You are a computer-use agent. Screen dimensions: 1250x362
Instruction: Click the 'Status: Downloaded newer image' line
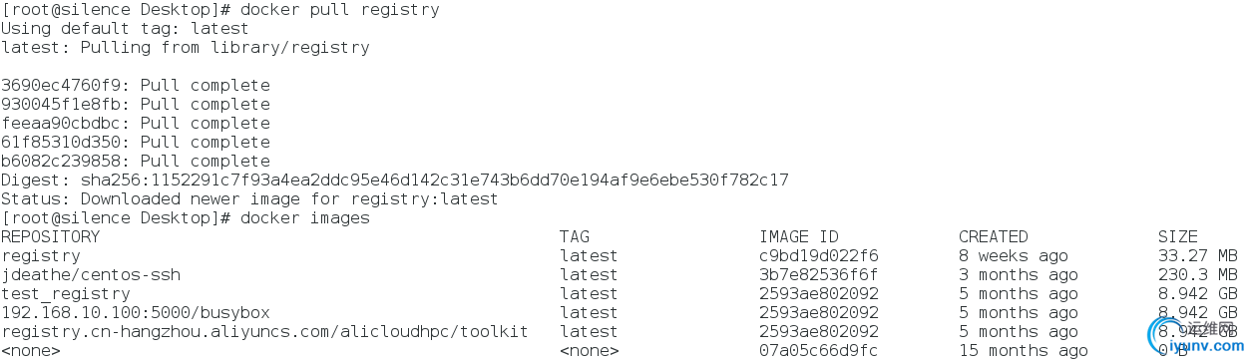(250, 199)
